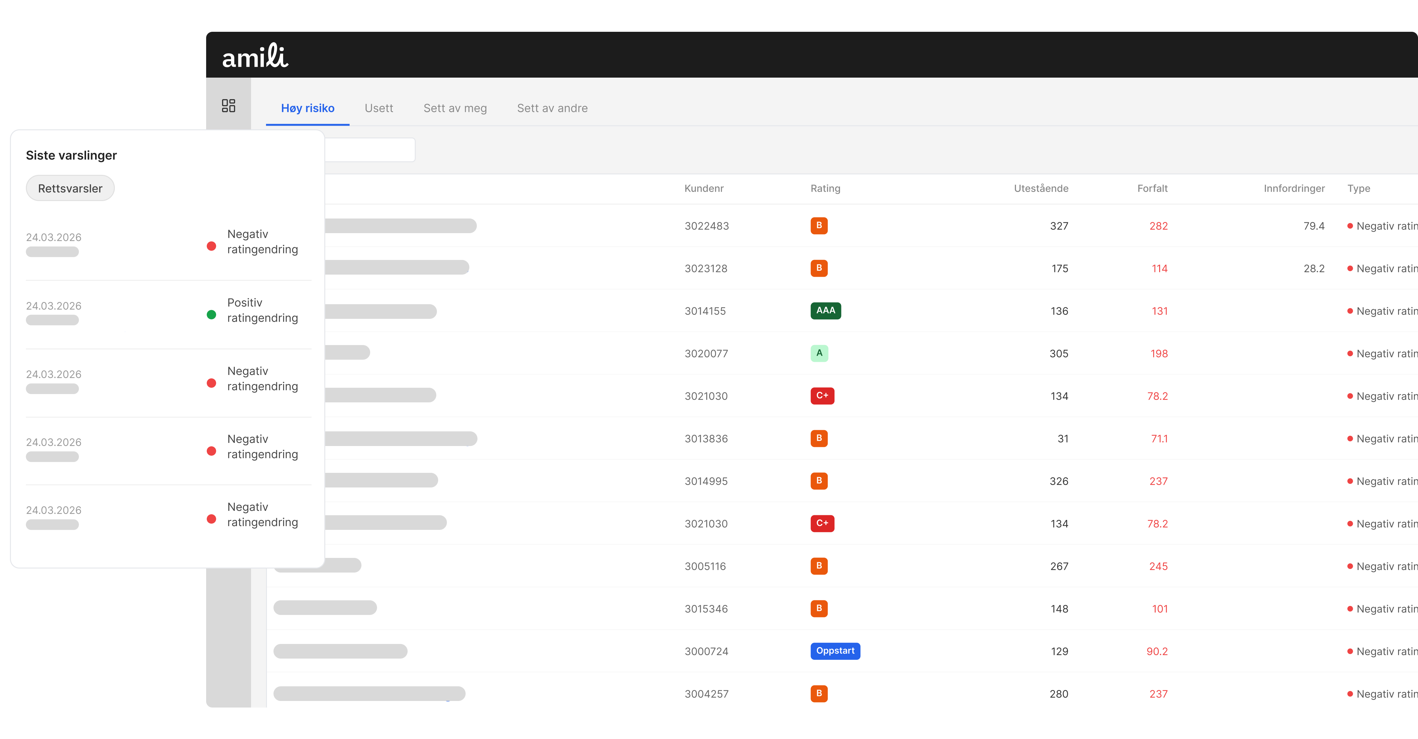Viewport: 1418px width, 739px height.
Task: Open the Positiv ratingendring notification
Action: 262,310
